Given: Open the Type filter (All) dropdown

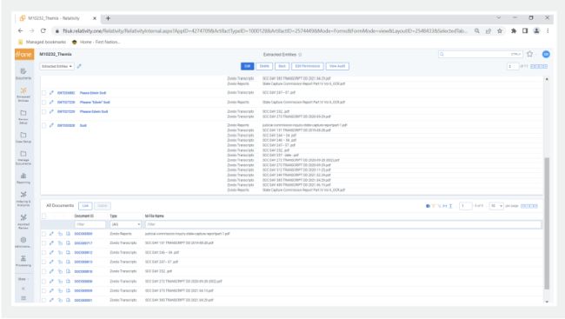Looking at the screenshot, I should tap(125, 224).
